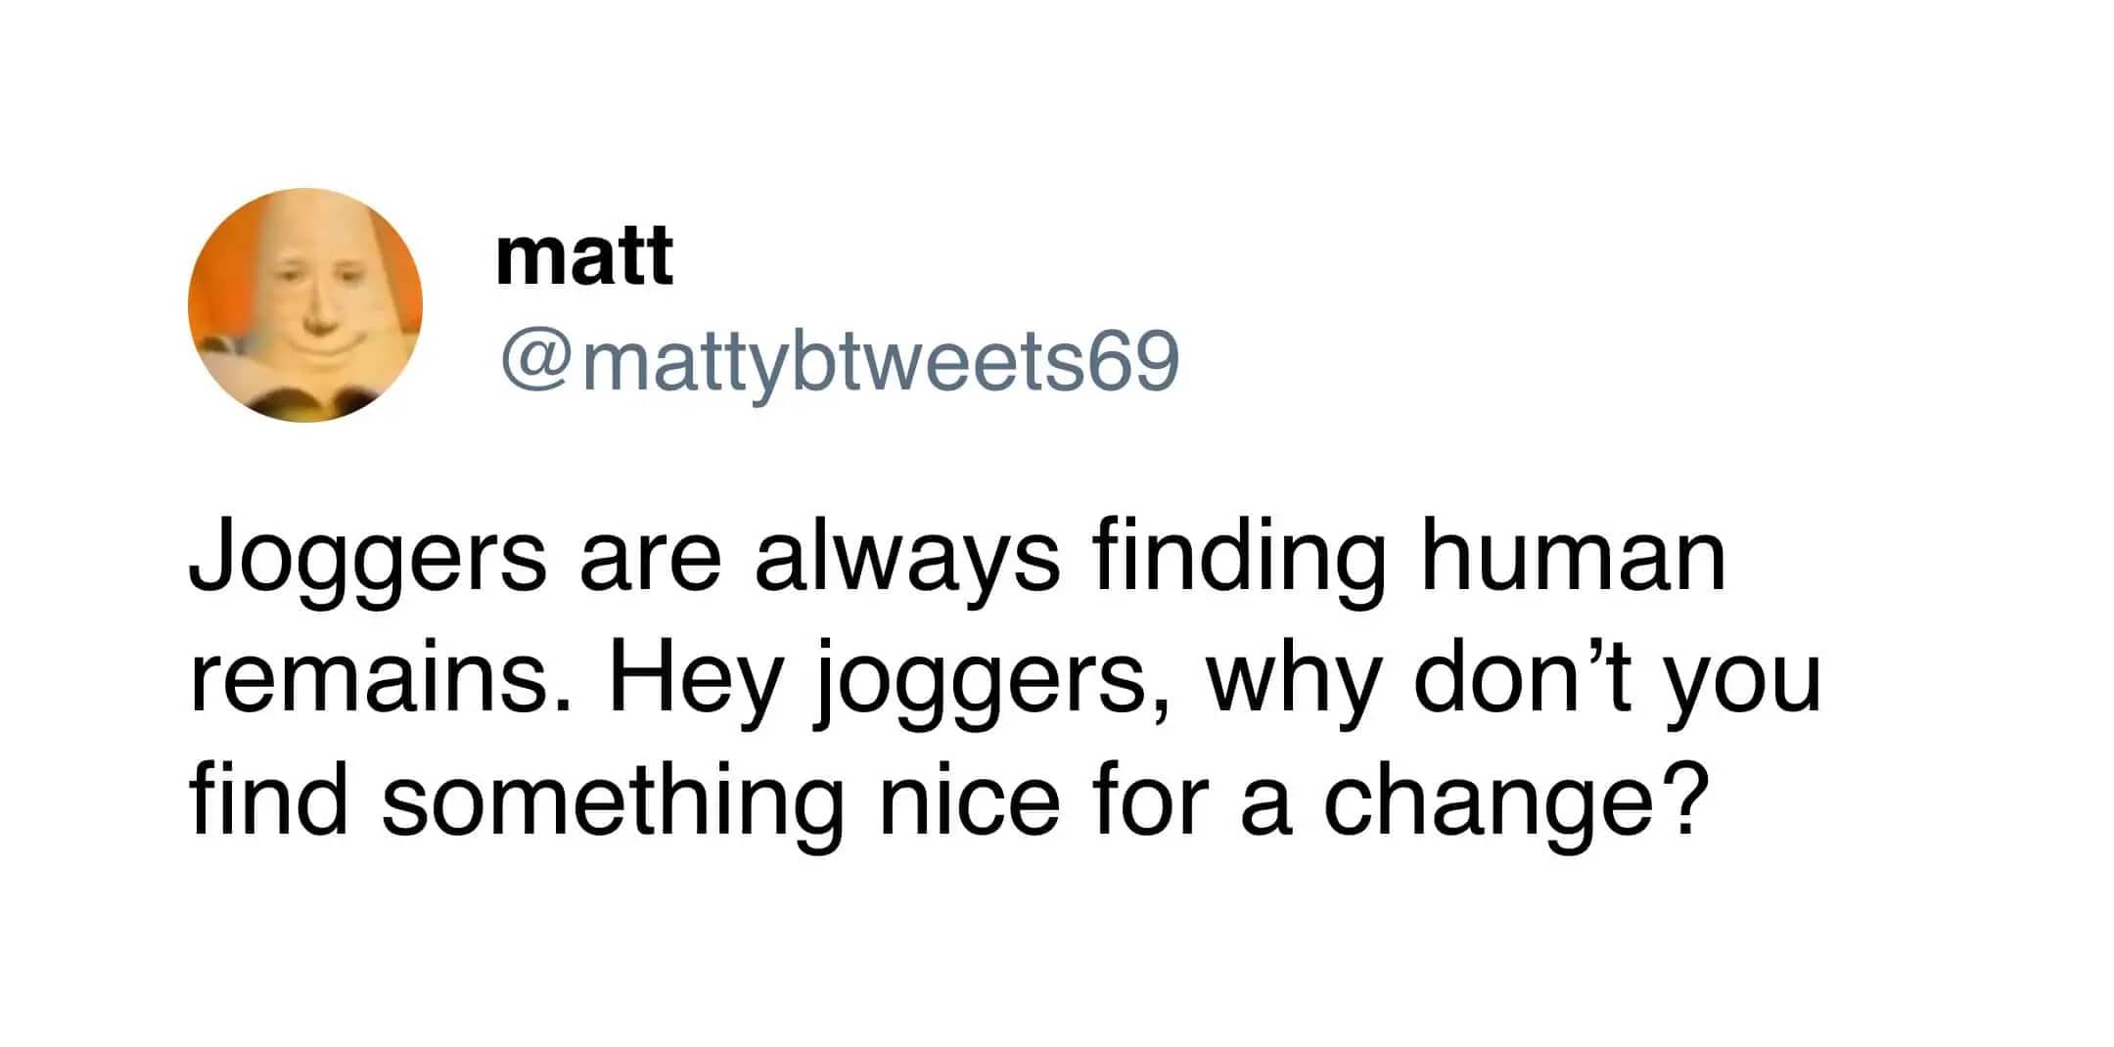
Task: Click the capitalized word "Joggers" starting the tweet
Action: (366, 563)
